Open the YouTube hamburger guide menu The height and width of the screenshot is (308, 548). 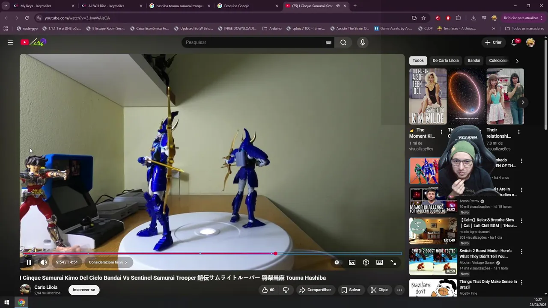click(10, 42)
